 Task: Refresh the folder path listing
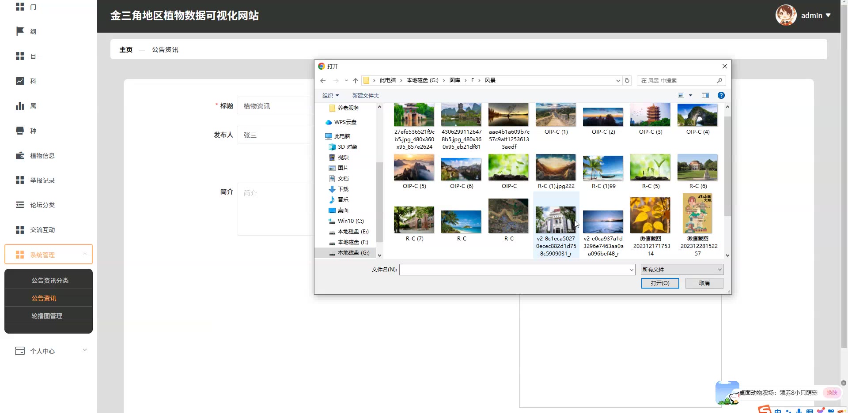coord(627,81)
